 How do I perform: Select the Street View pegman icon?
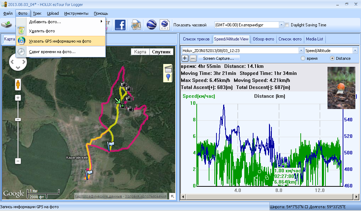click(x=18, y=84)
